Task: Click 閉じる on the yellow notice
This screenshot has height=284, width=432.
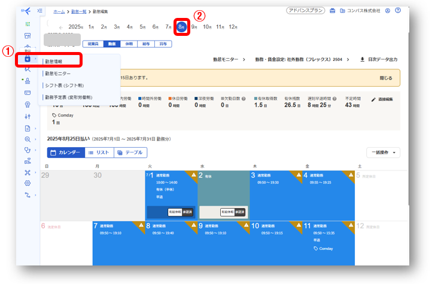Action: (x=386, y=78)
